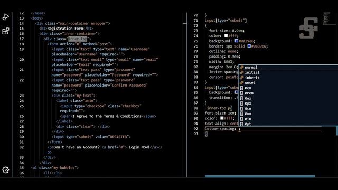Select 'normal' autocomplete suggestion
Screen dimensions: 338x190
point(288,67)
